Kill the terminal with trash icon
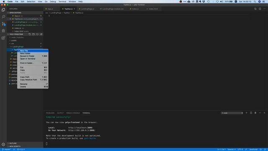 click(x=255, y=113)
